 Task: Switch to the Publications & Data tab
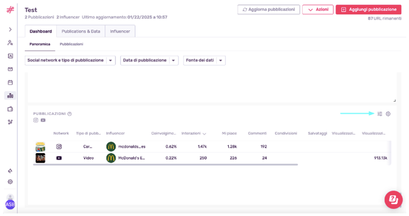(81, 32)
